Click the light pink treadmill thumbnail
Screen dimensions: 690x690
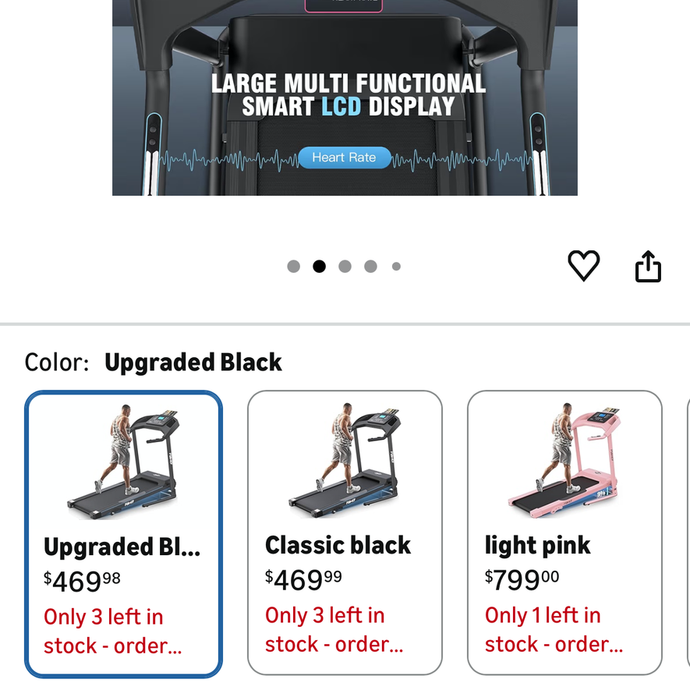tap(564, 460)
